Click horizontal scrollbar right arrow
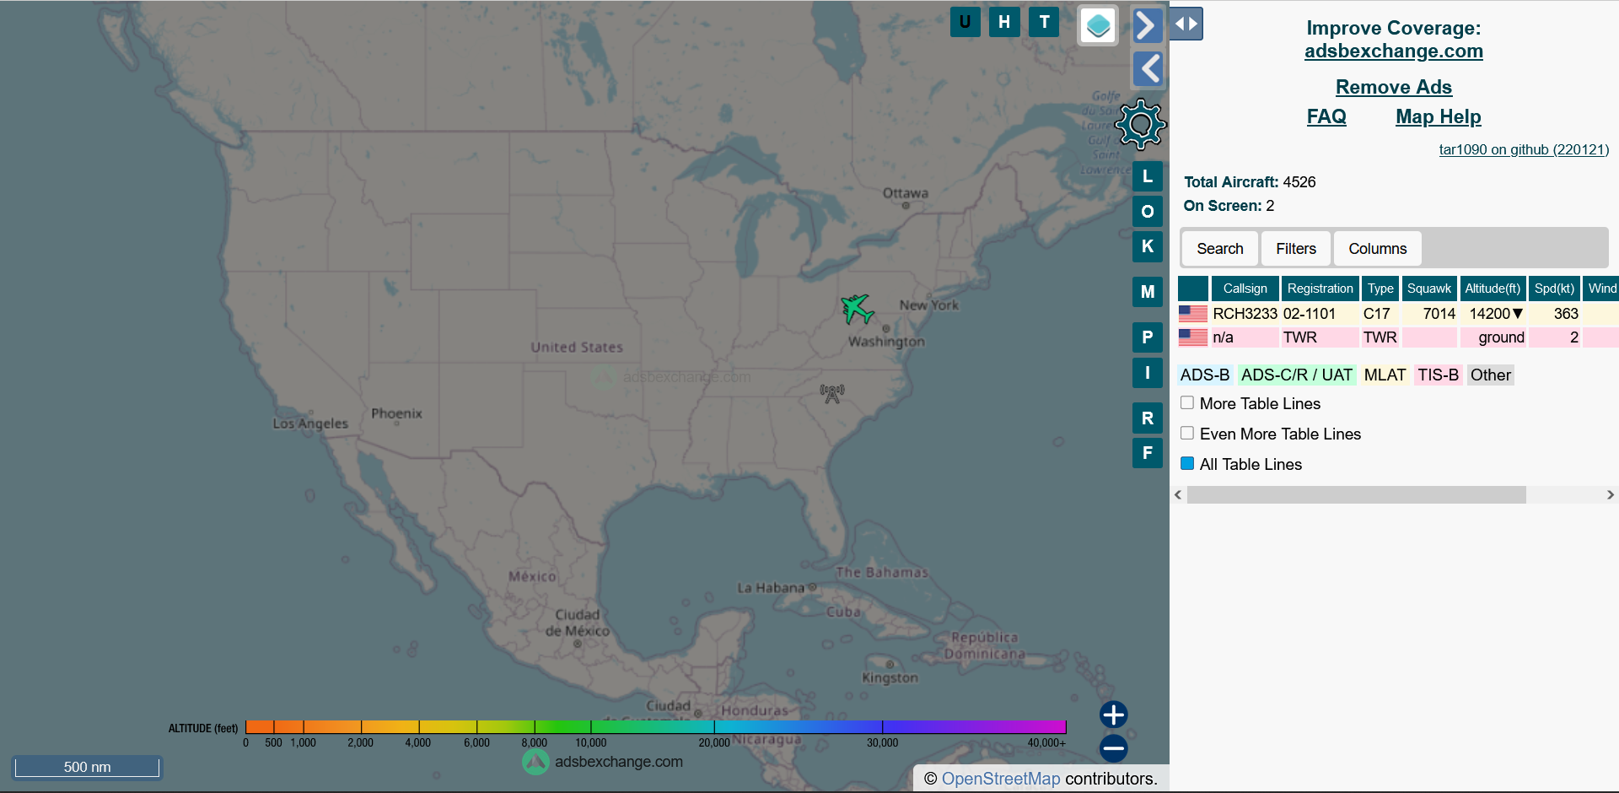Image resolution: width=1619 pixels, height=793 pixels. [x=1611, y=495]
